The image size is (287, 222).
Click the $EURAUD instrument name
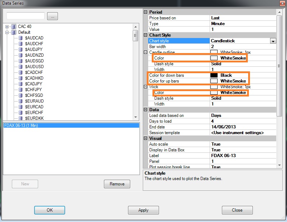(x=35, y=101)
